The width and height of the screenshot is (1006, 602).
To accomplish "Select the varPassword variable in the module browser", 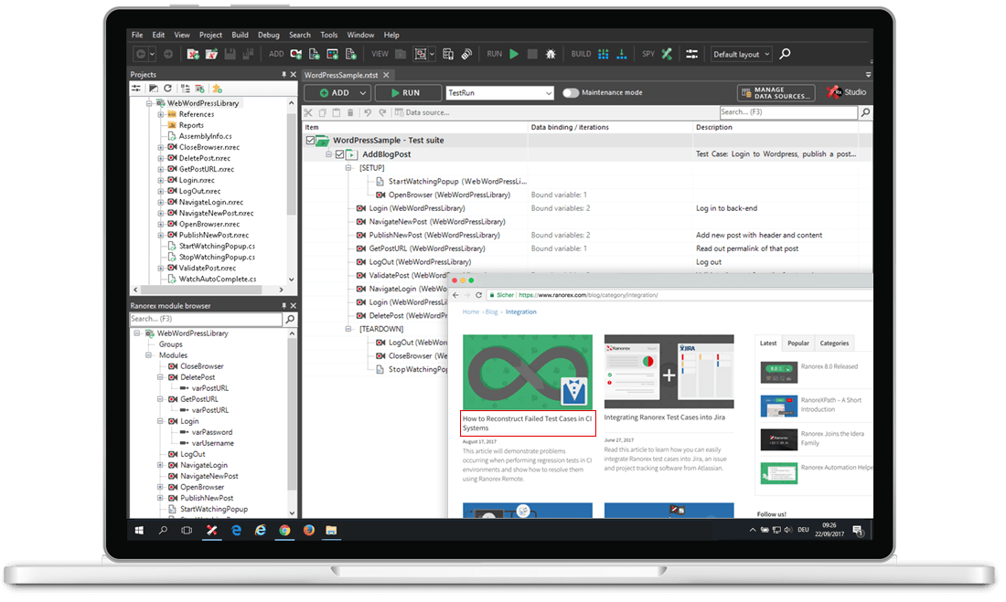I will click(212, 432).
